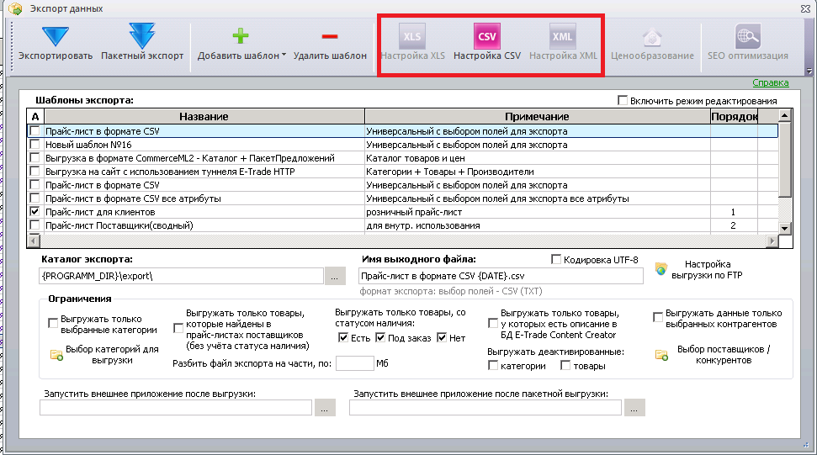Enable Кодировка UTF-8 checkbox
The height and width of the screenshot is (455, 817).
[556, 259]
